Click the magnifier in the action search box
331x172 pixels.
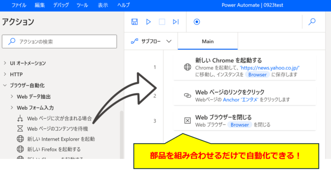[x=11, y=41]
